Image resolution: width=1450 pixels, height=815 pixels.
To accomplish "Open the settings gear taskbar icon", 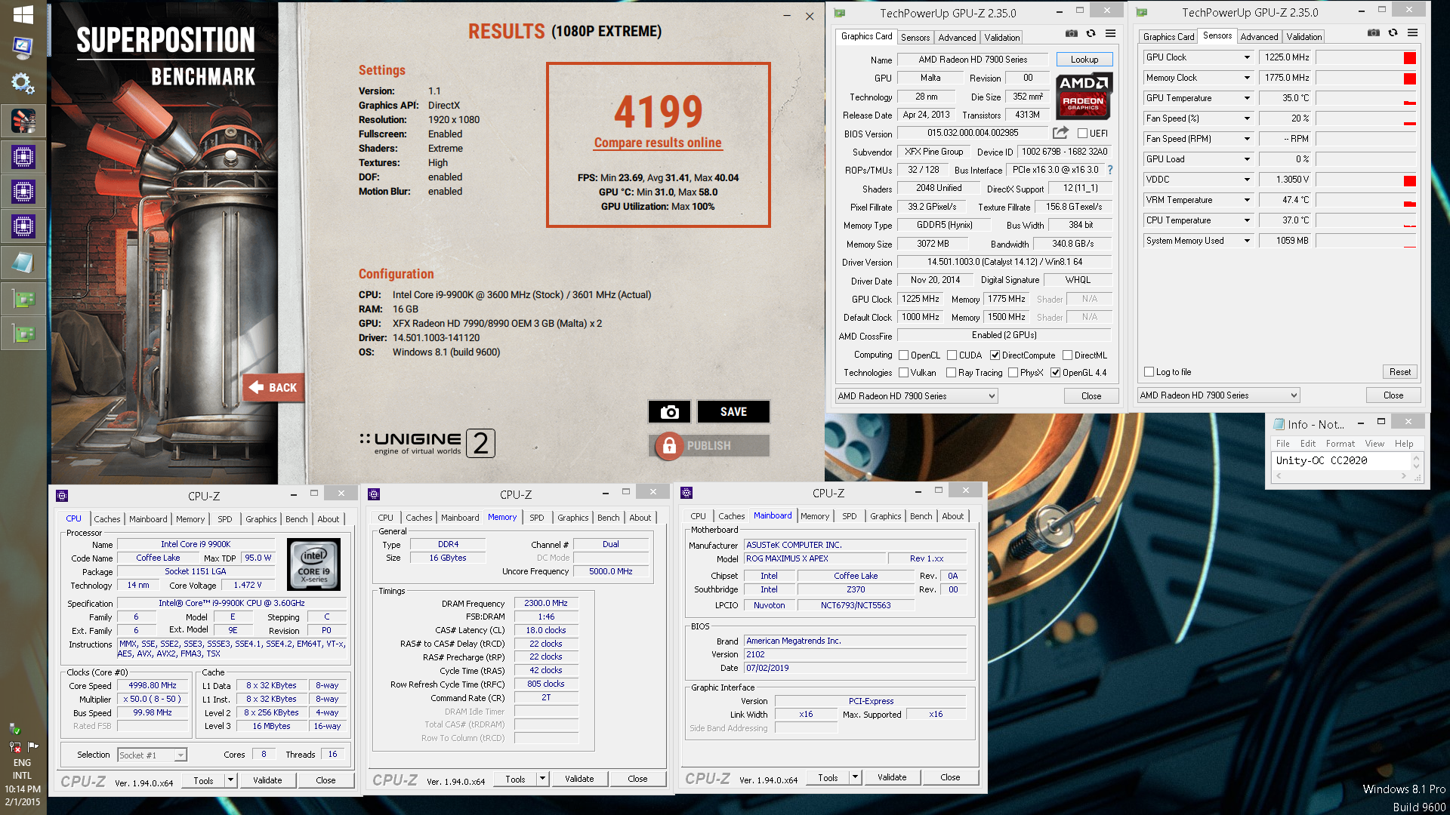I will [23, 83].
